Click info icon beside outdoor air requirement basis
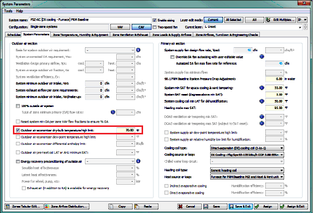The height and width of the screenshot is (213, 313). click(138, 50)
